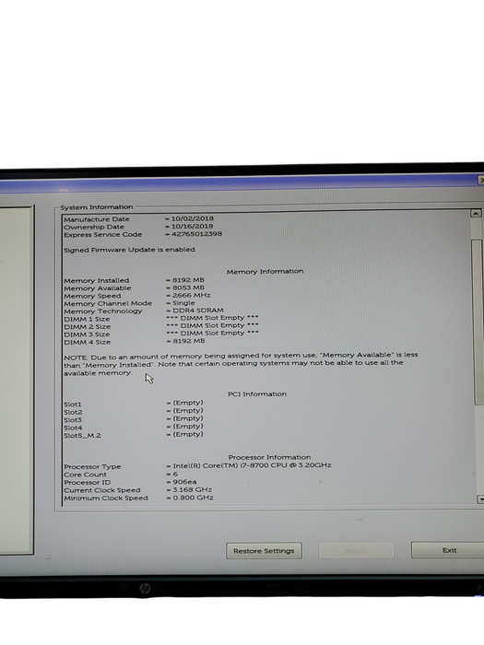
Task: Click the vertical scrollbar thumb
Action: click(478, 322)
